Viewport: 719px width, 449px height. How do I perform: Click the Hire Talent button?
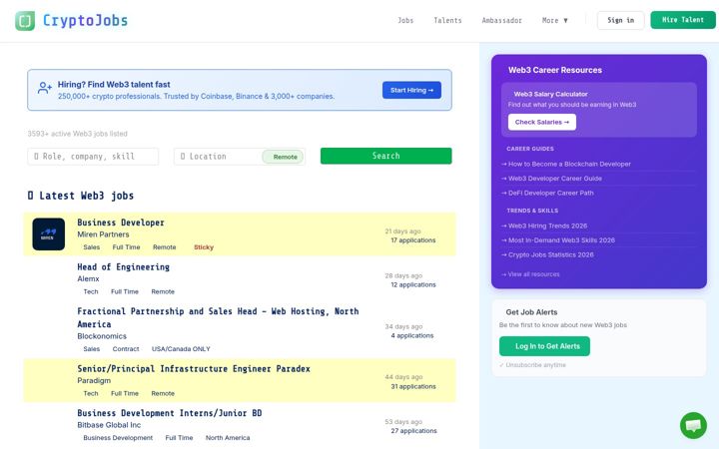coord(683,20)
